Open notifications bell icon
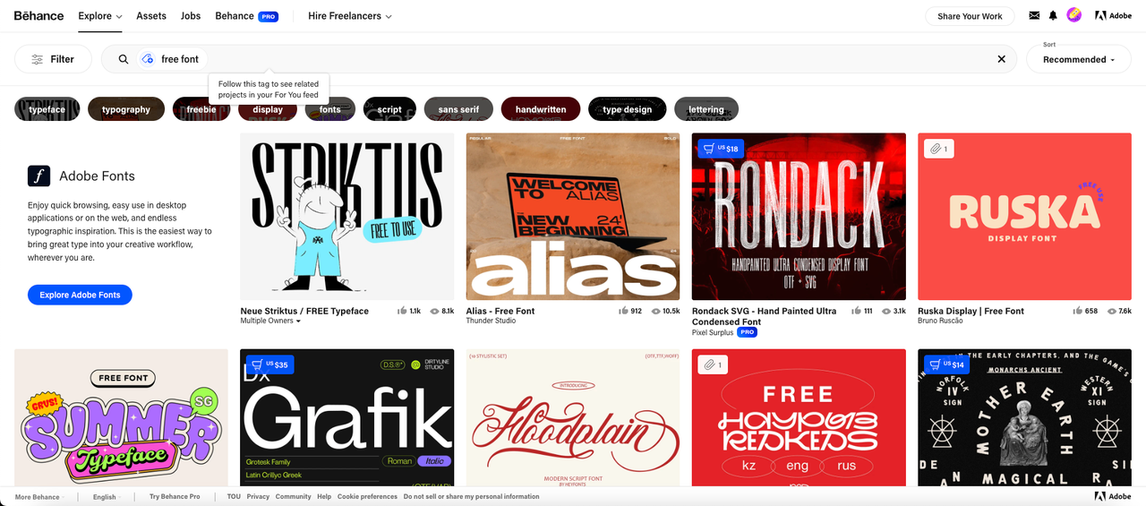Viewport: 1146px width, 506px height. click(1053, 15)
